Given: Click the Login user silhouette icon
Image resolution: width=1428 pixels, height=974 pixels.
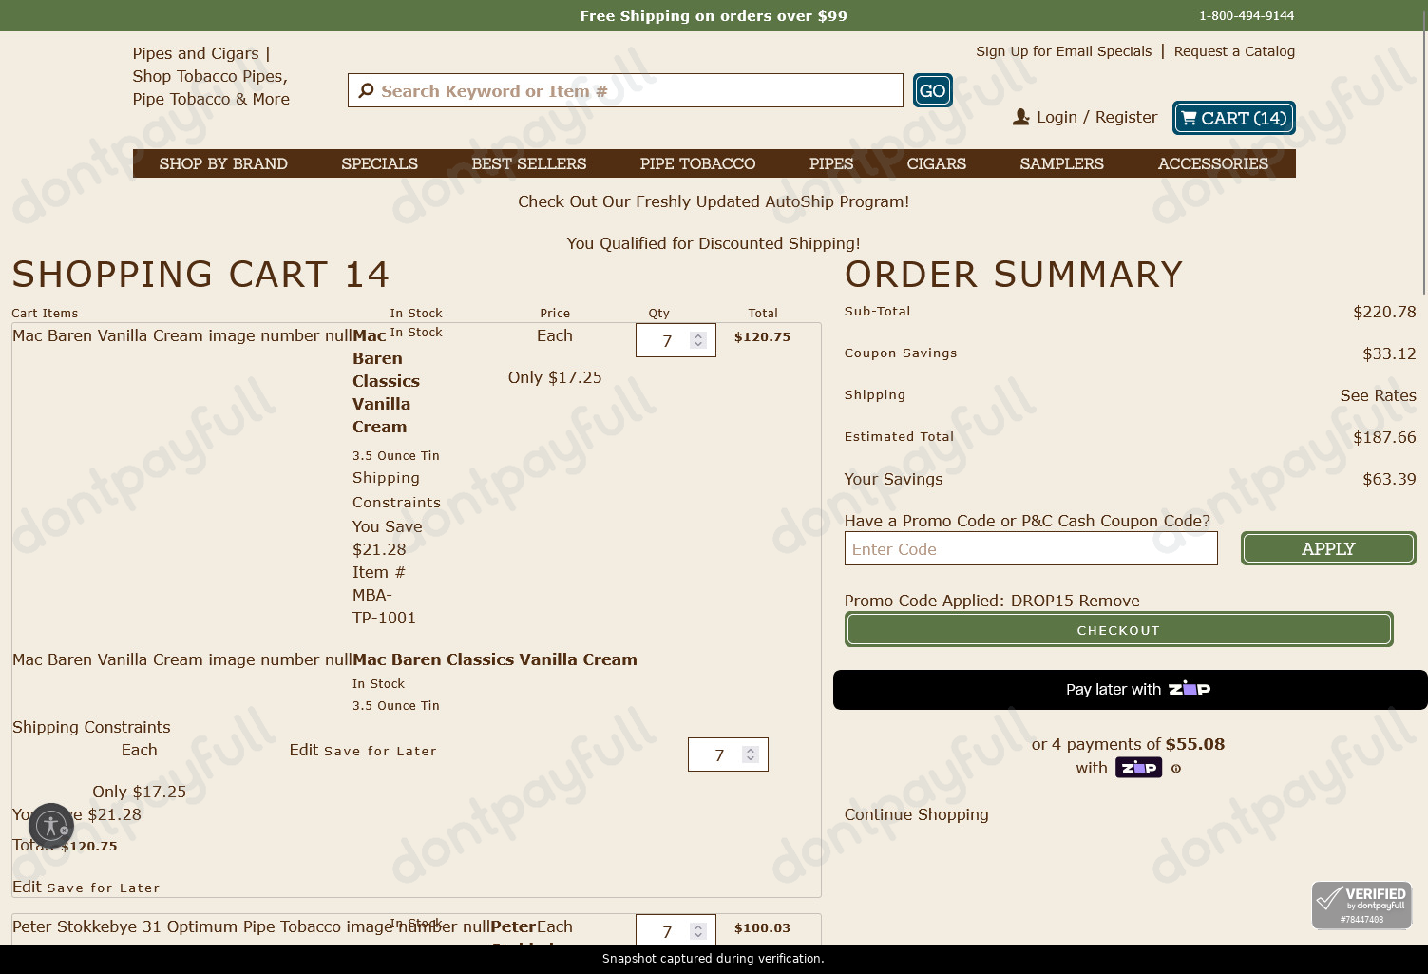Looking at the screenshot, I should [1021, 117].
